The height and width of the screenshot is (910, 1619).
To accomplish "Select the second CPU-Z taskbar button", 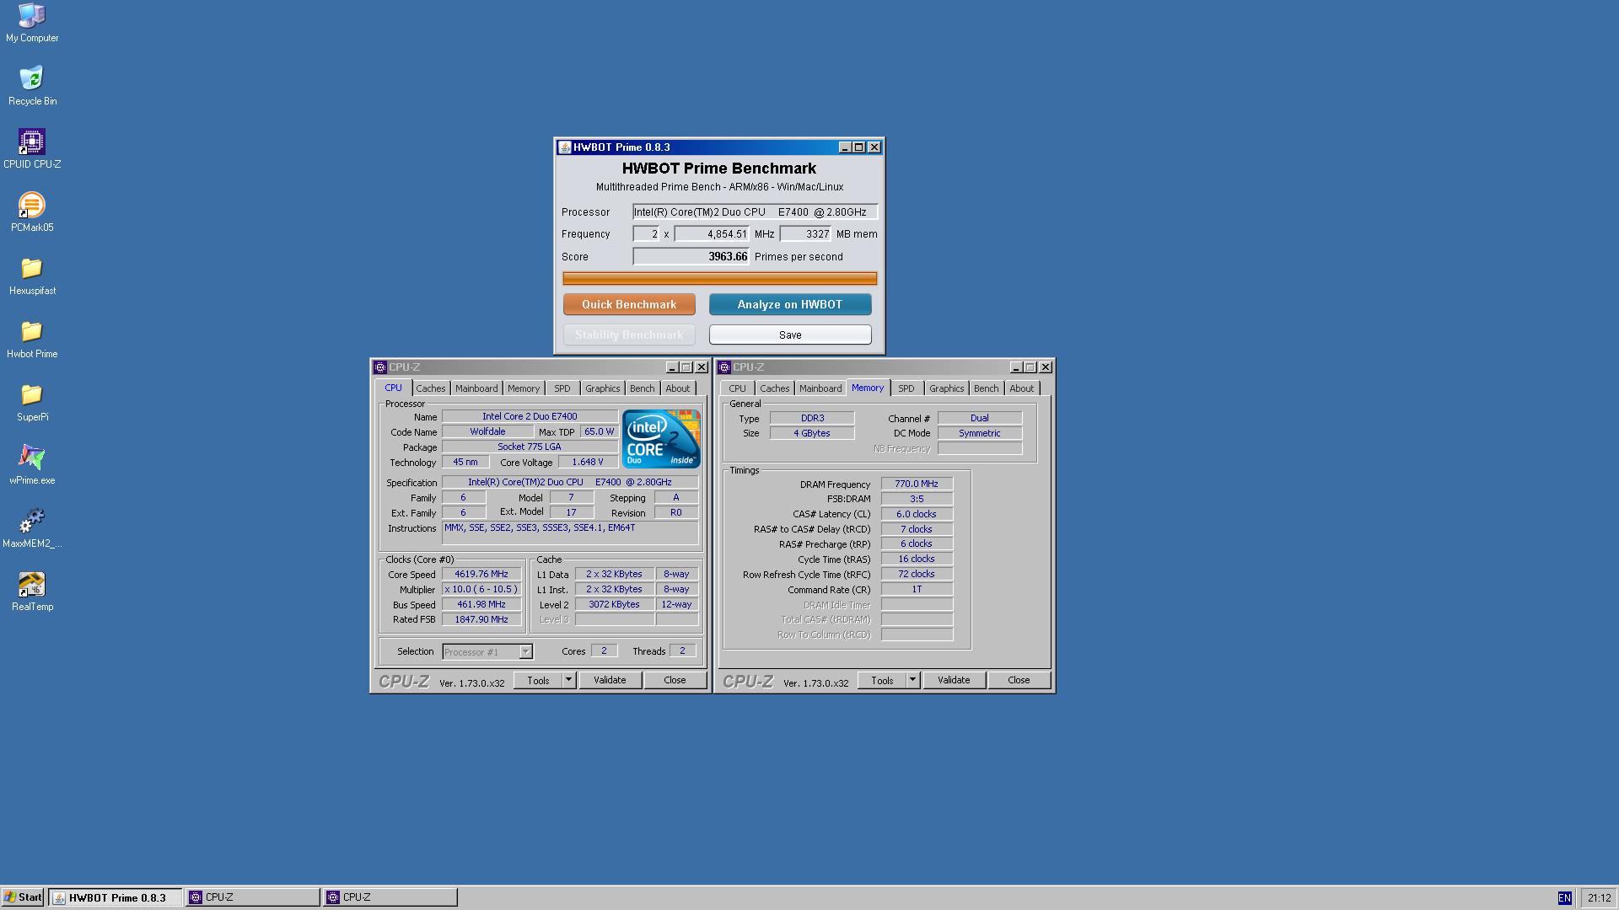I will coord(390,897).
